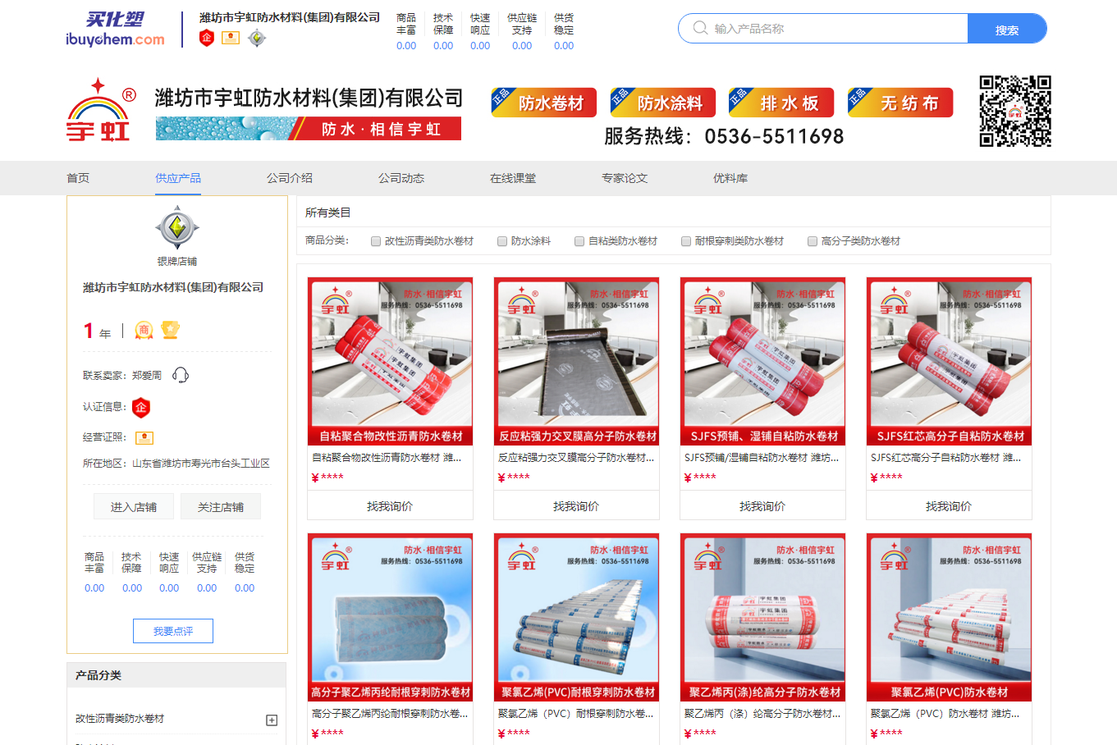The width and height of the screenshot is (1117, 745).
Task: Click the 无纺布 banner badge
Action: (x=900, y=103)
